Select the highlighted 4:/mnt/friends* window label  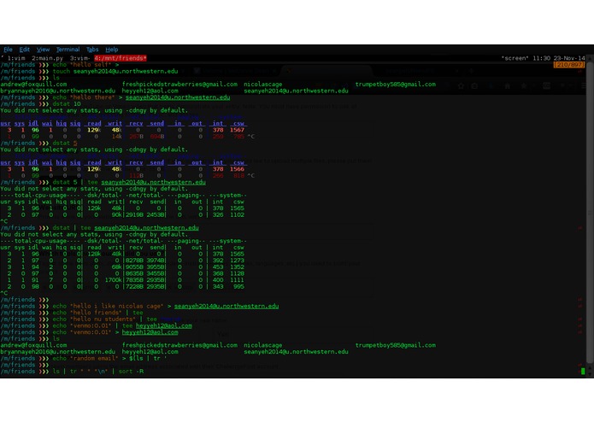tap(121, 58)
